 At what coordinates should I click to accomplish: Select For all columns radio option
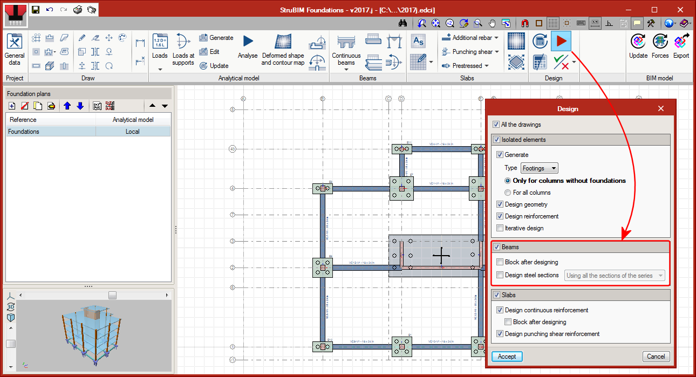[x=508, y=193]
